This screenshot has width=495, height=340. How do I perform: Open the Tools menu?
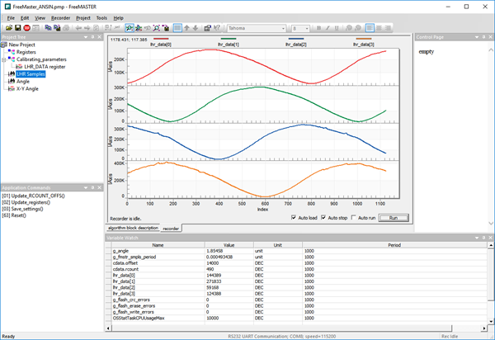[x=101, y=18]
